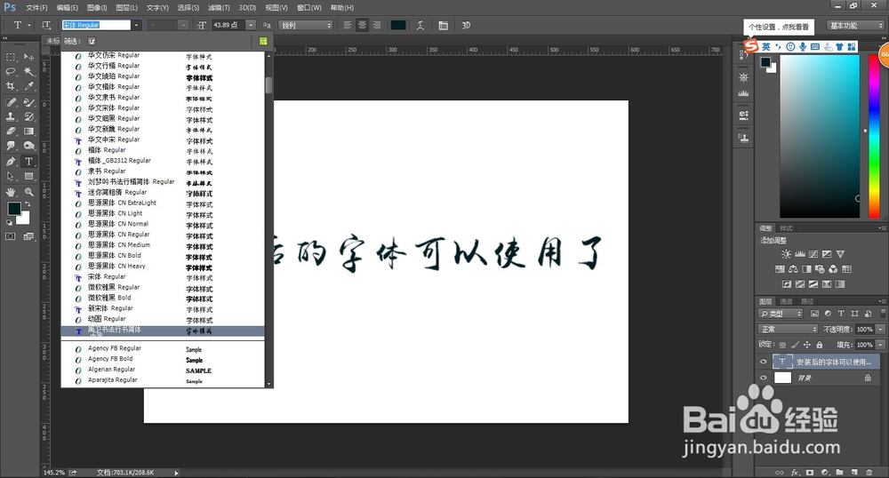The image size is (889, 478).
Task: Toggle the 筛选 font filter checkbox
Action: [x=92, y=41]
